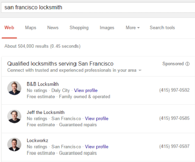The height and width of the screenshot is (162, 195).
Task: Open the Jeff the Locksmith listing title
Action: point(46,112)
